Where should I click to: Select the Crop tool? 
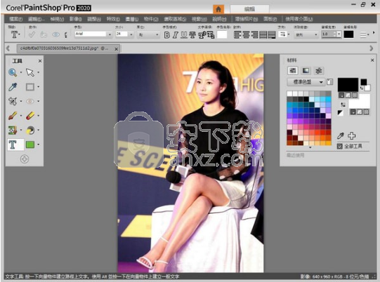click(13, 101)
